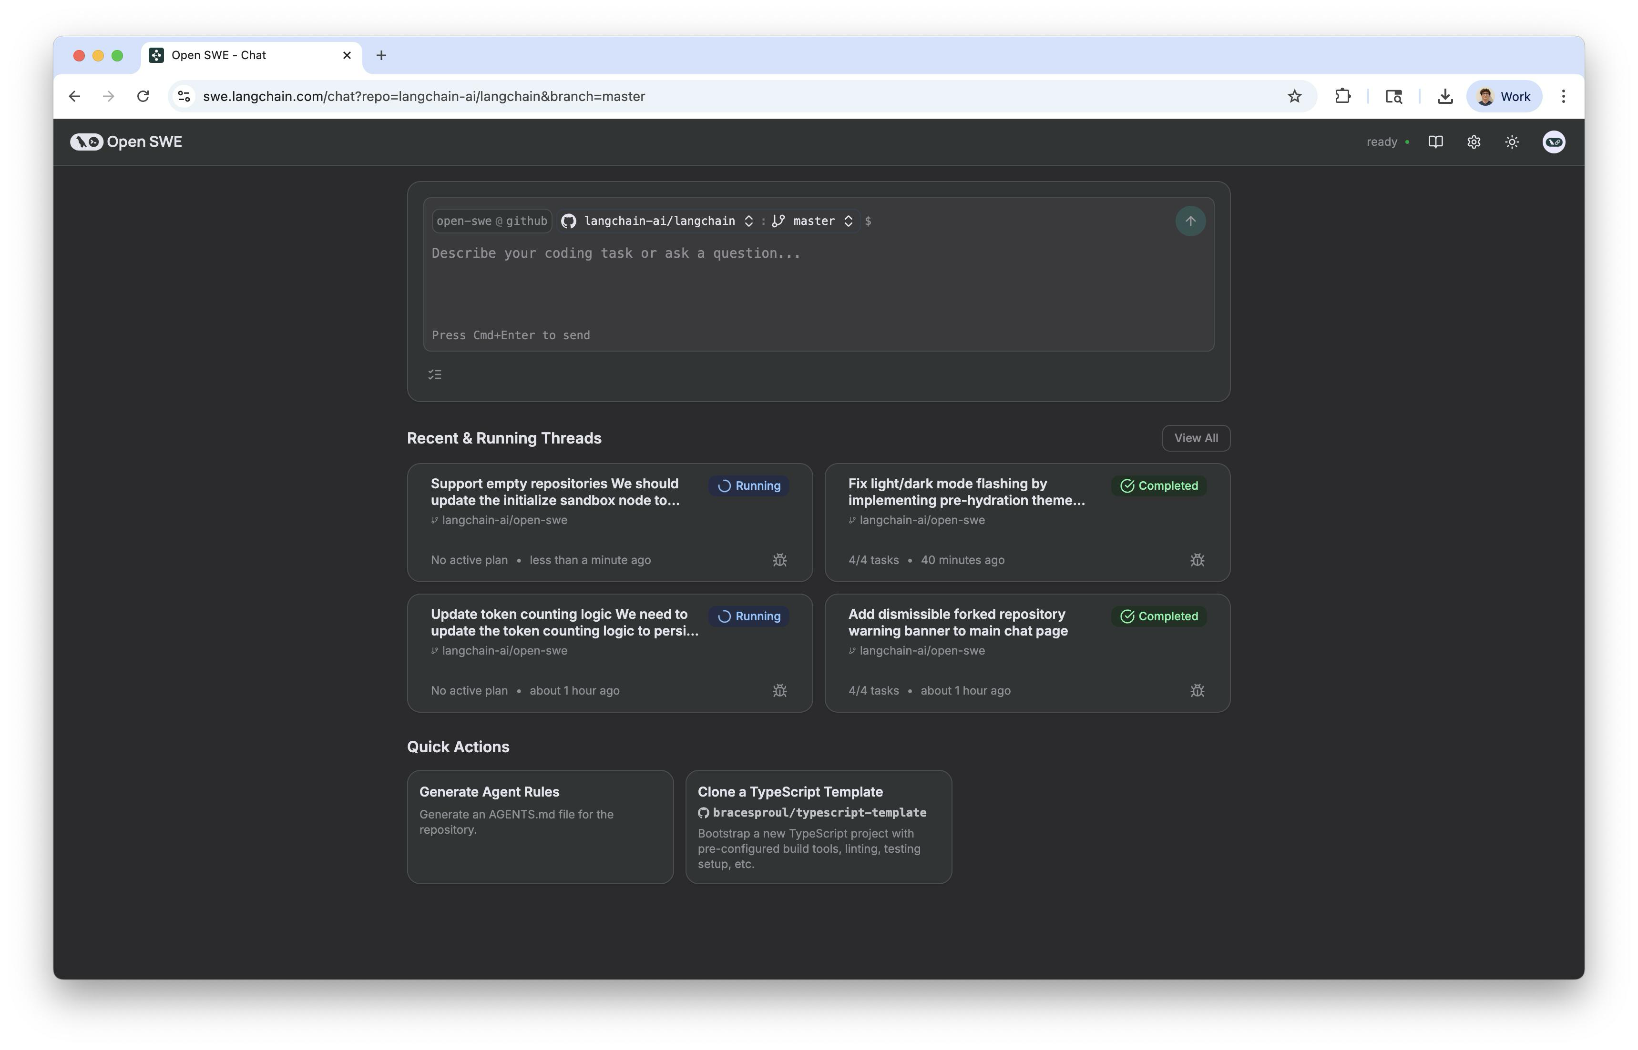Bookmark this page with the star icon
Screen dimensions: 1638x1050
(1294, 96)
